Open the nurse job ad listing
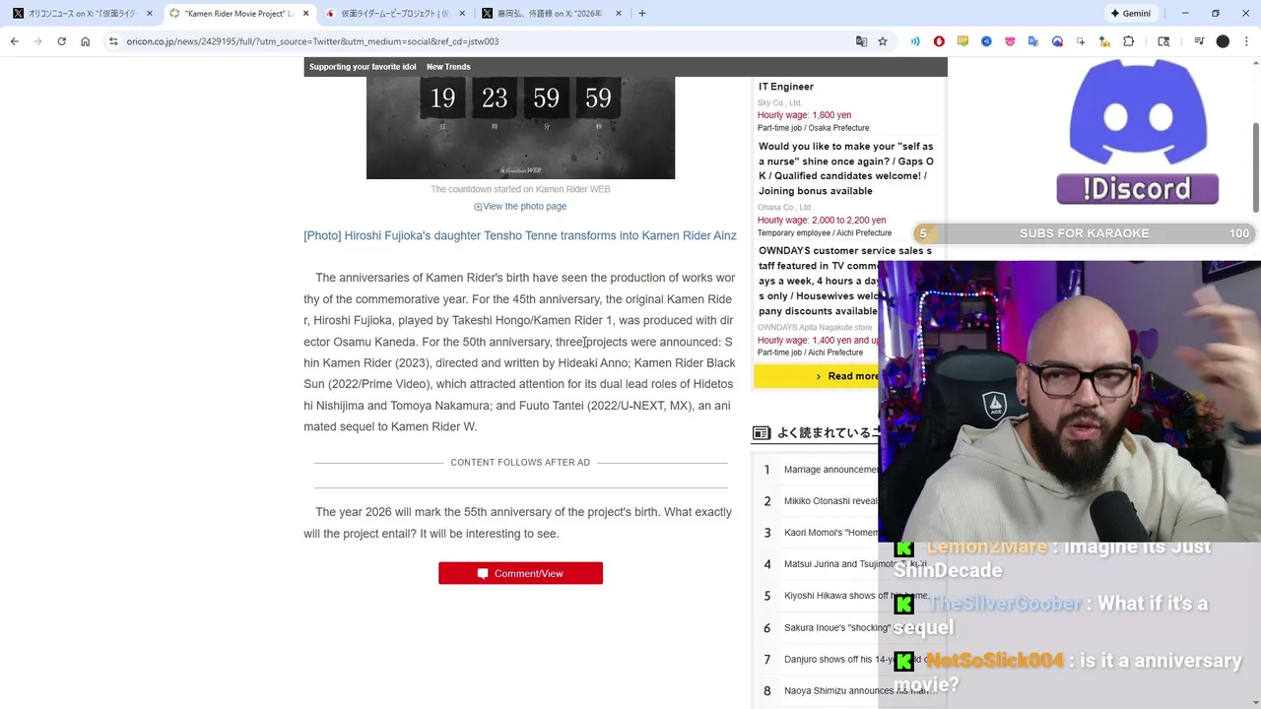The height and width of the screenshot is (709, 1261). 846,168
